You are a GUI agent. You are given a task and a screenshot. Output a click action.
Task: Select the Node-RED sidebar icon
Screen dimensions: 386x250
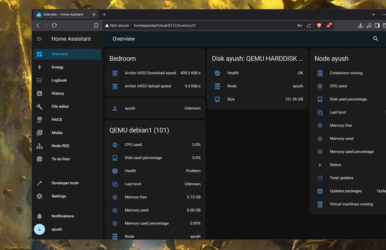click(x=39, y=146)
